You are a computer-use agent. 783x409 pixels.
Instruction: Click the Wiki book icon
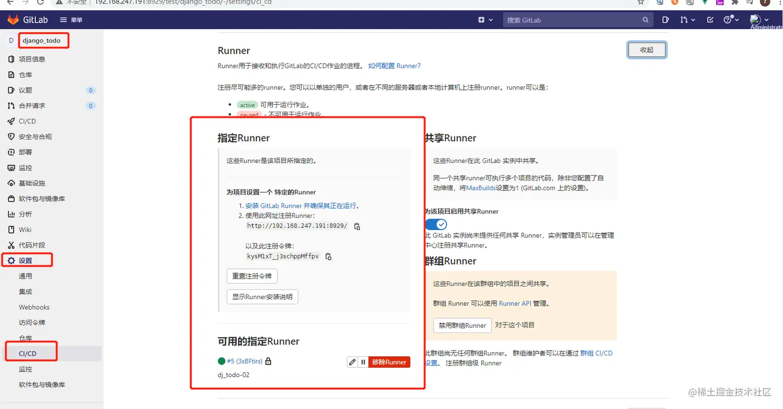[11, 230]
